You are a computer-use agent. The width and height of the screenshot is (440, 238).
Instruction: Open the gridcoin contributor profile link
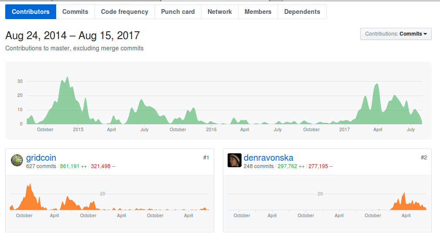coord(41,158)
